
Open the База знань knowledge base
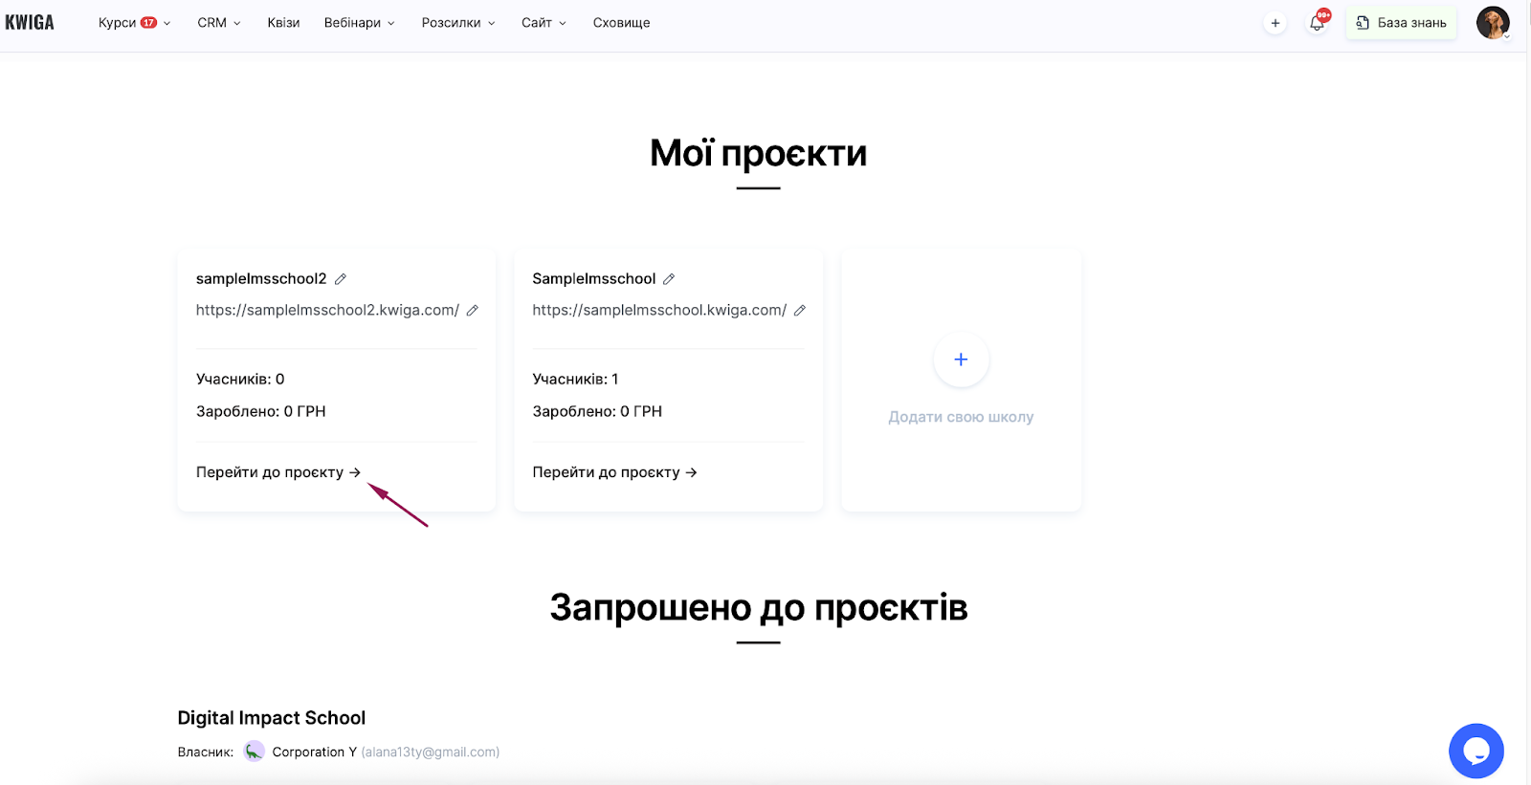click(1401, 23)
